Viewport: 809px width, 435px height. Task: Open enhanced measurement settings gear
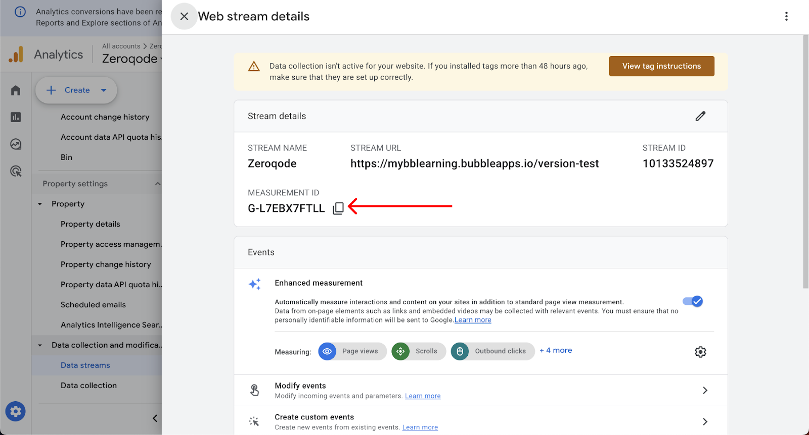pyautogui.click(x=700, y=352)
